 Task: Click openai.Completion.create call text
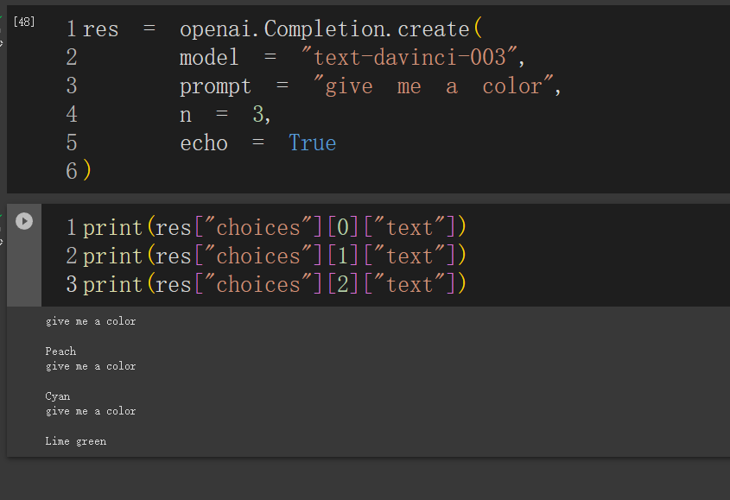325,29
